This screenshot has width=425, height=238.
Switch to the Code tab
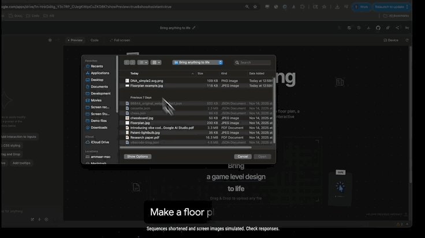click(x=95, y=40)
